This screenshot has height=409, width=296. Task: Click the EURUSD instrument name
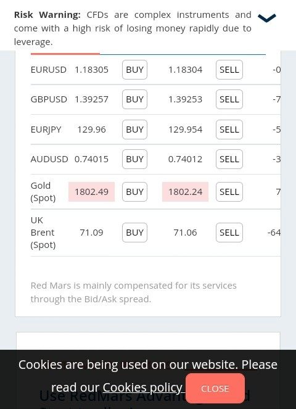(49, 70)
